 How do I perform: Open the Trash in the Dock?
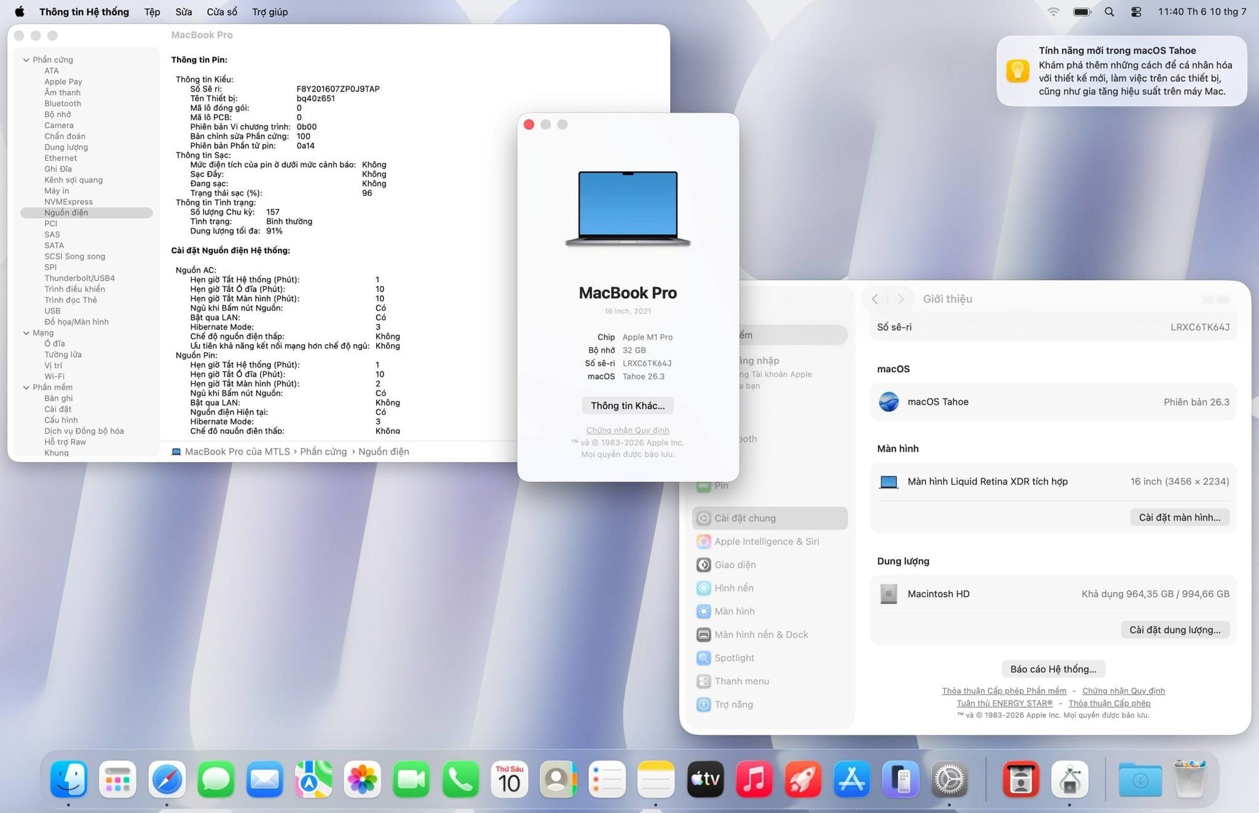[x=1190, y=779]
